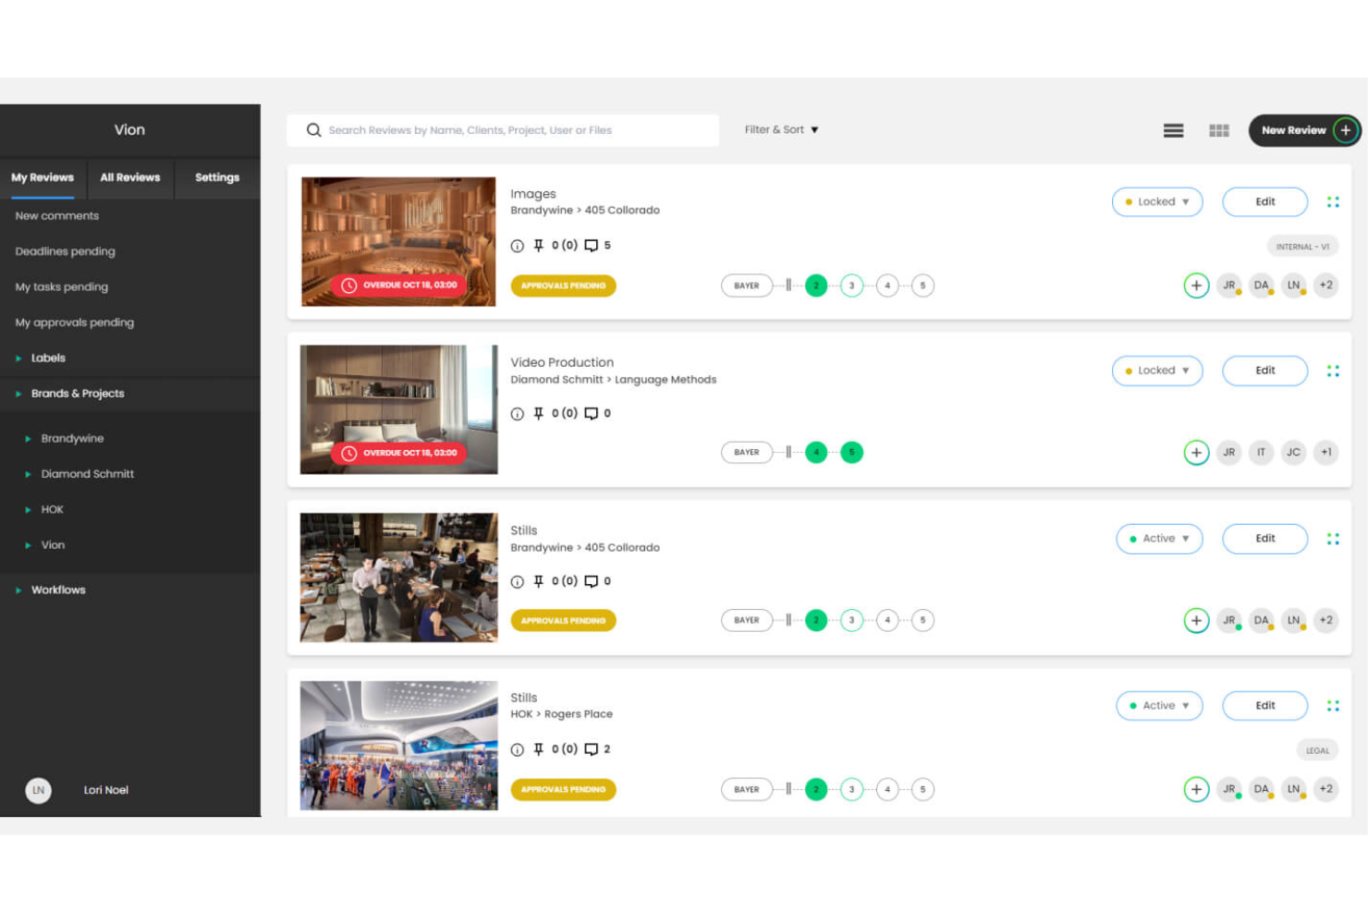1368x912 pixels.
Task: Click Lori Noel's avatar in the sidebar
Action: coord(38,790)
